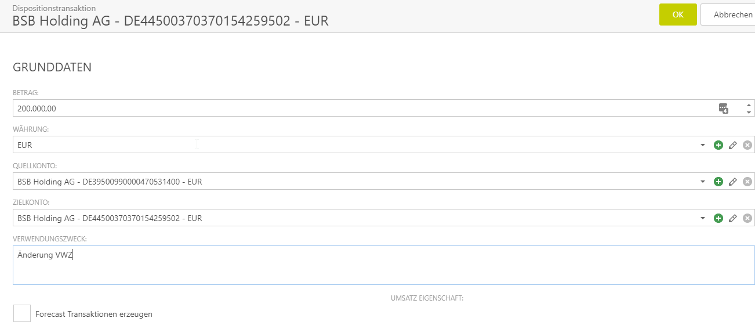Open calculator icon in Betrag field
Screen dimensions: 755x329
click(723, 108)
